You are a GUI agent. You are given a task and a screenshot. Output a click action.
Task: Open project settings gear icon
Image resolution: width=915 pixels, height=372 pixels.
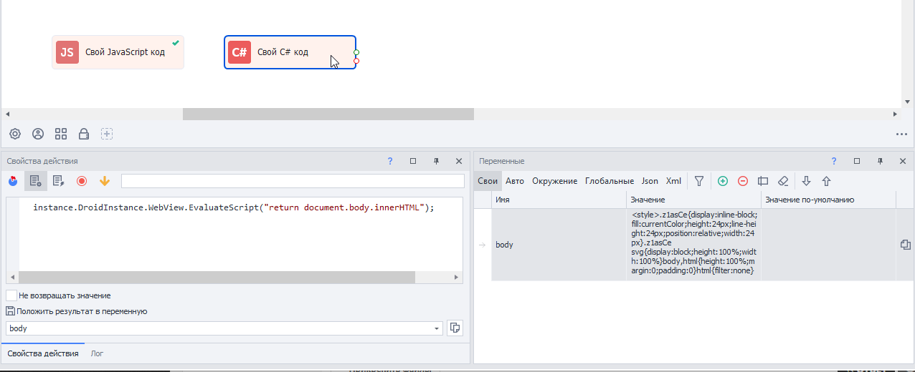coord(15,134)
